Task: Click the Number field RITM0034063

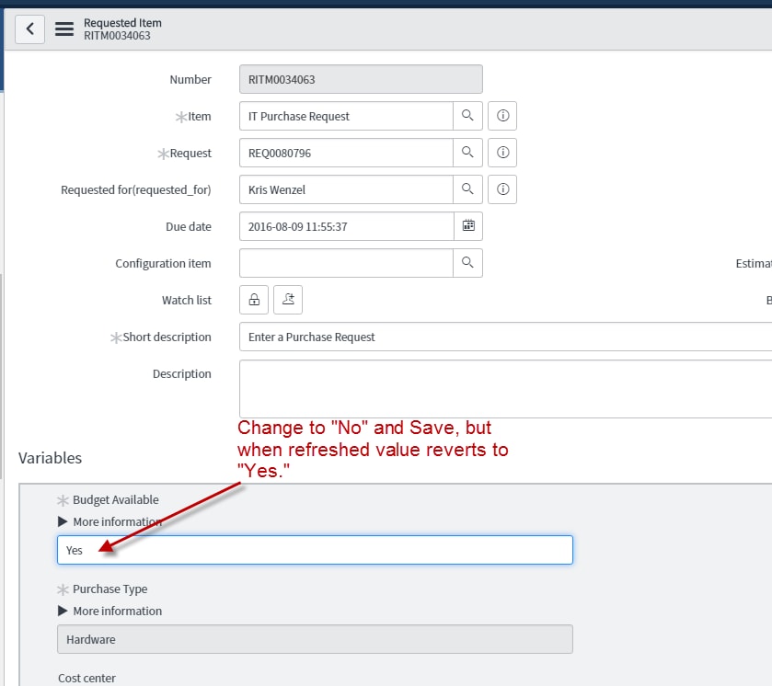Action: [x=361, y=79]
